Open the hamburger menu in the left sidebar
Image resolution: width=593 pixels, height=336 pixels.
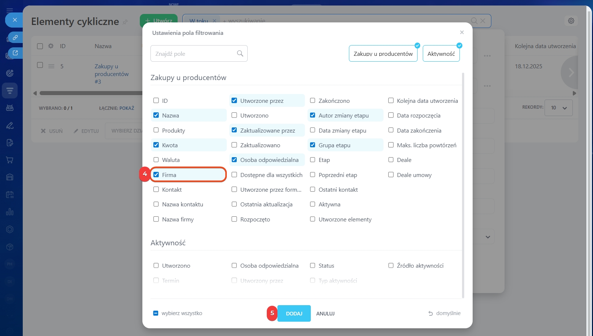tap(10, 10)
